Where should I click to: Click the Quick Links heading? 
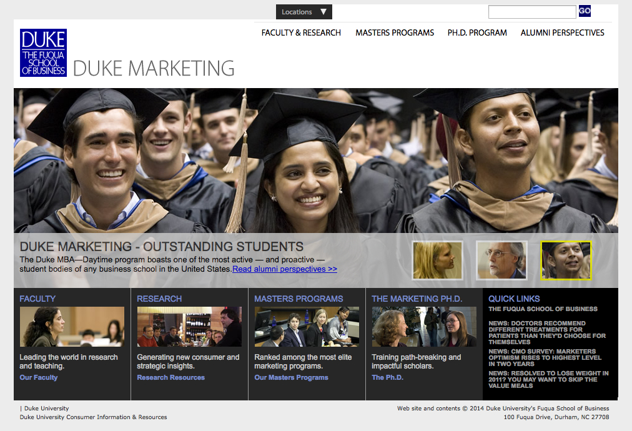tap(514, 299)
